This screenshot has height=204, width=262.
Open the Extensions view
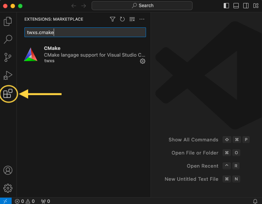click(8, 94)
